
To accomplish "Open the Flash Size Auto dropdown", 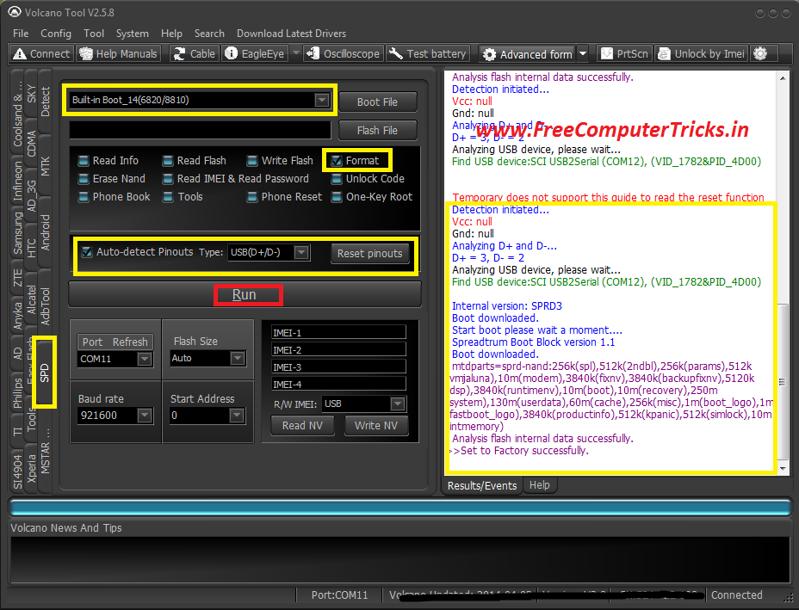I will pos(238,359).
